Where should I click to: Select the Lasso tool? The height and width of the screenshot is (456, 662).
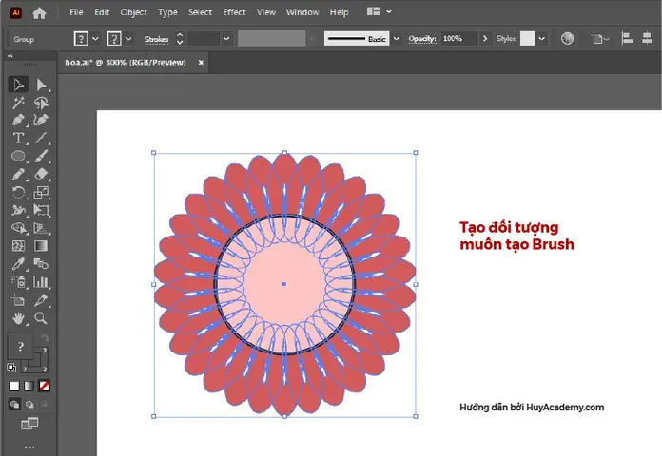coord(41,103)
